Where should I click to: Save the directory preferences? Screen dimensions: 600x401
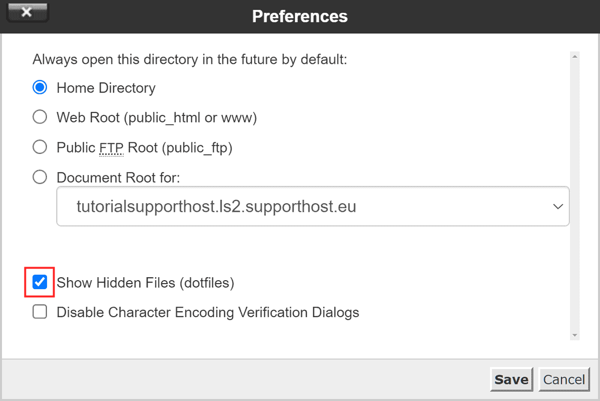511,379
